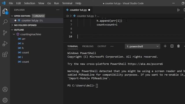
Task: Open the Explorer view in activity bar
Action: [x=5, y=11]
